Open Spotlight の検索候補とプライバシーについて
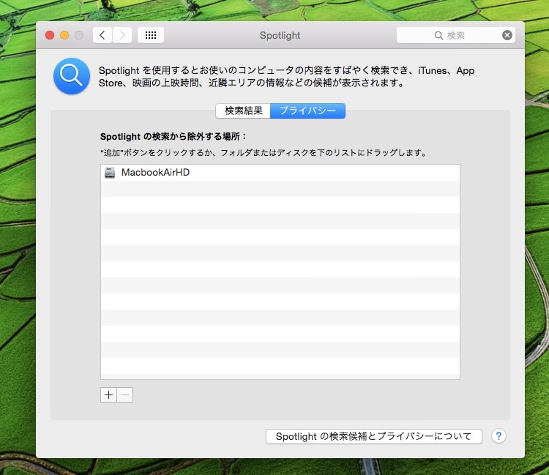The height and width of the screenshot is (475, 549). [373, 436]
